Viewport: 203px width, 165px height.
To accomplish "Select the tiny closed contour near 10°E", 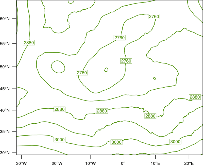I will click(x=155, y=78).
